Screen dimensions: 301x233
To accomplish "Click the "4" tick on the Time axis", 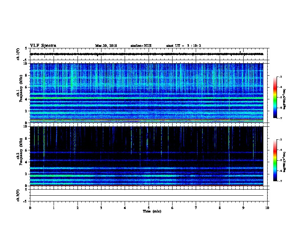I will click(x=125, y=208).
